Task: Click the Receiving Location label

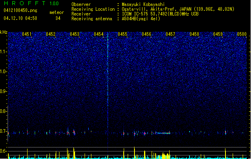Action: (93, 9)
